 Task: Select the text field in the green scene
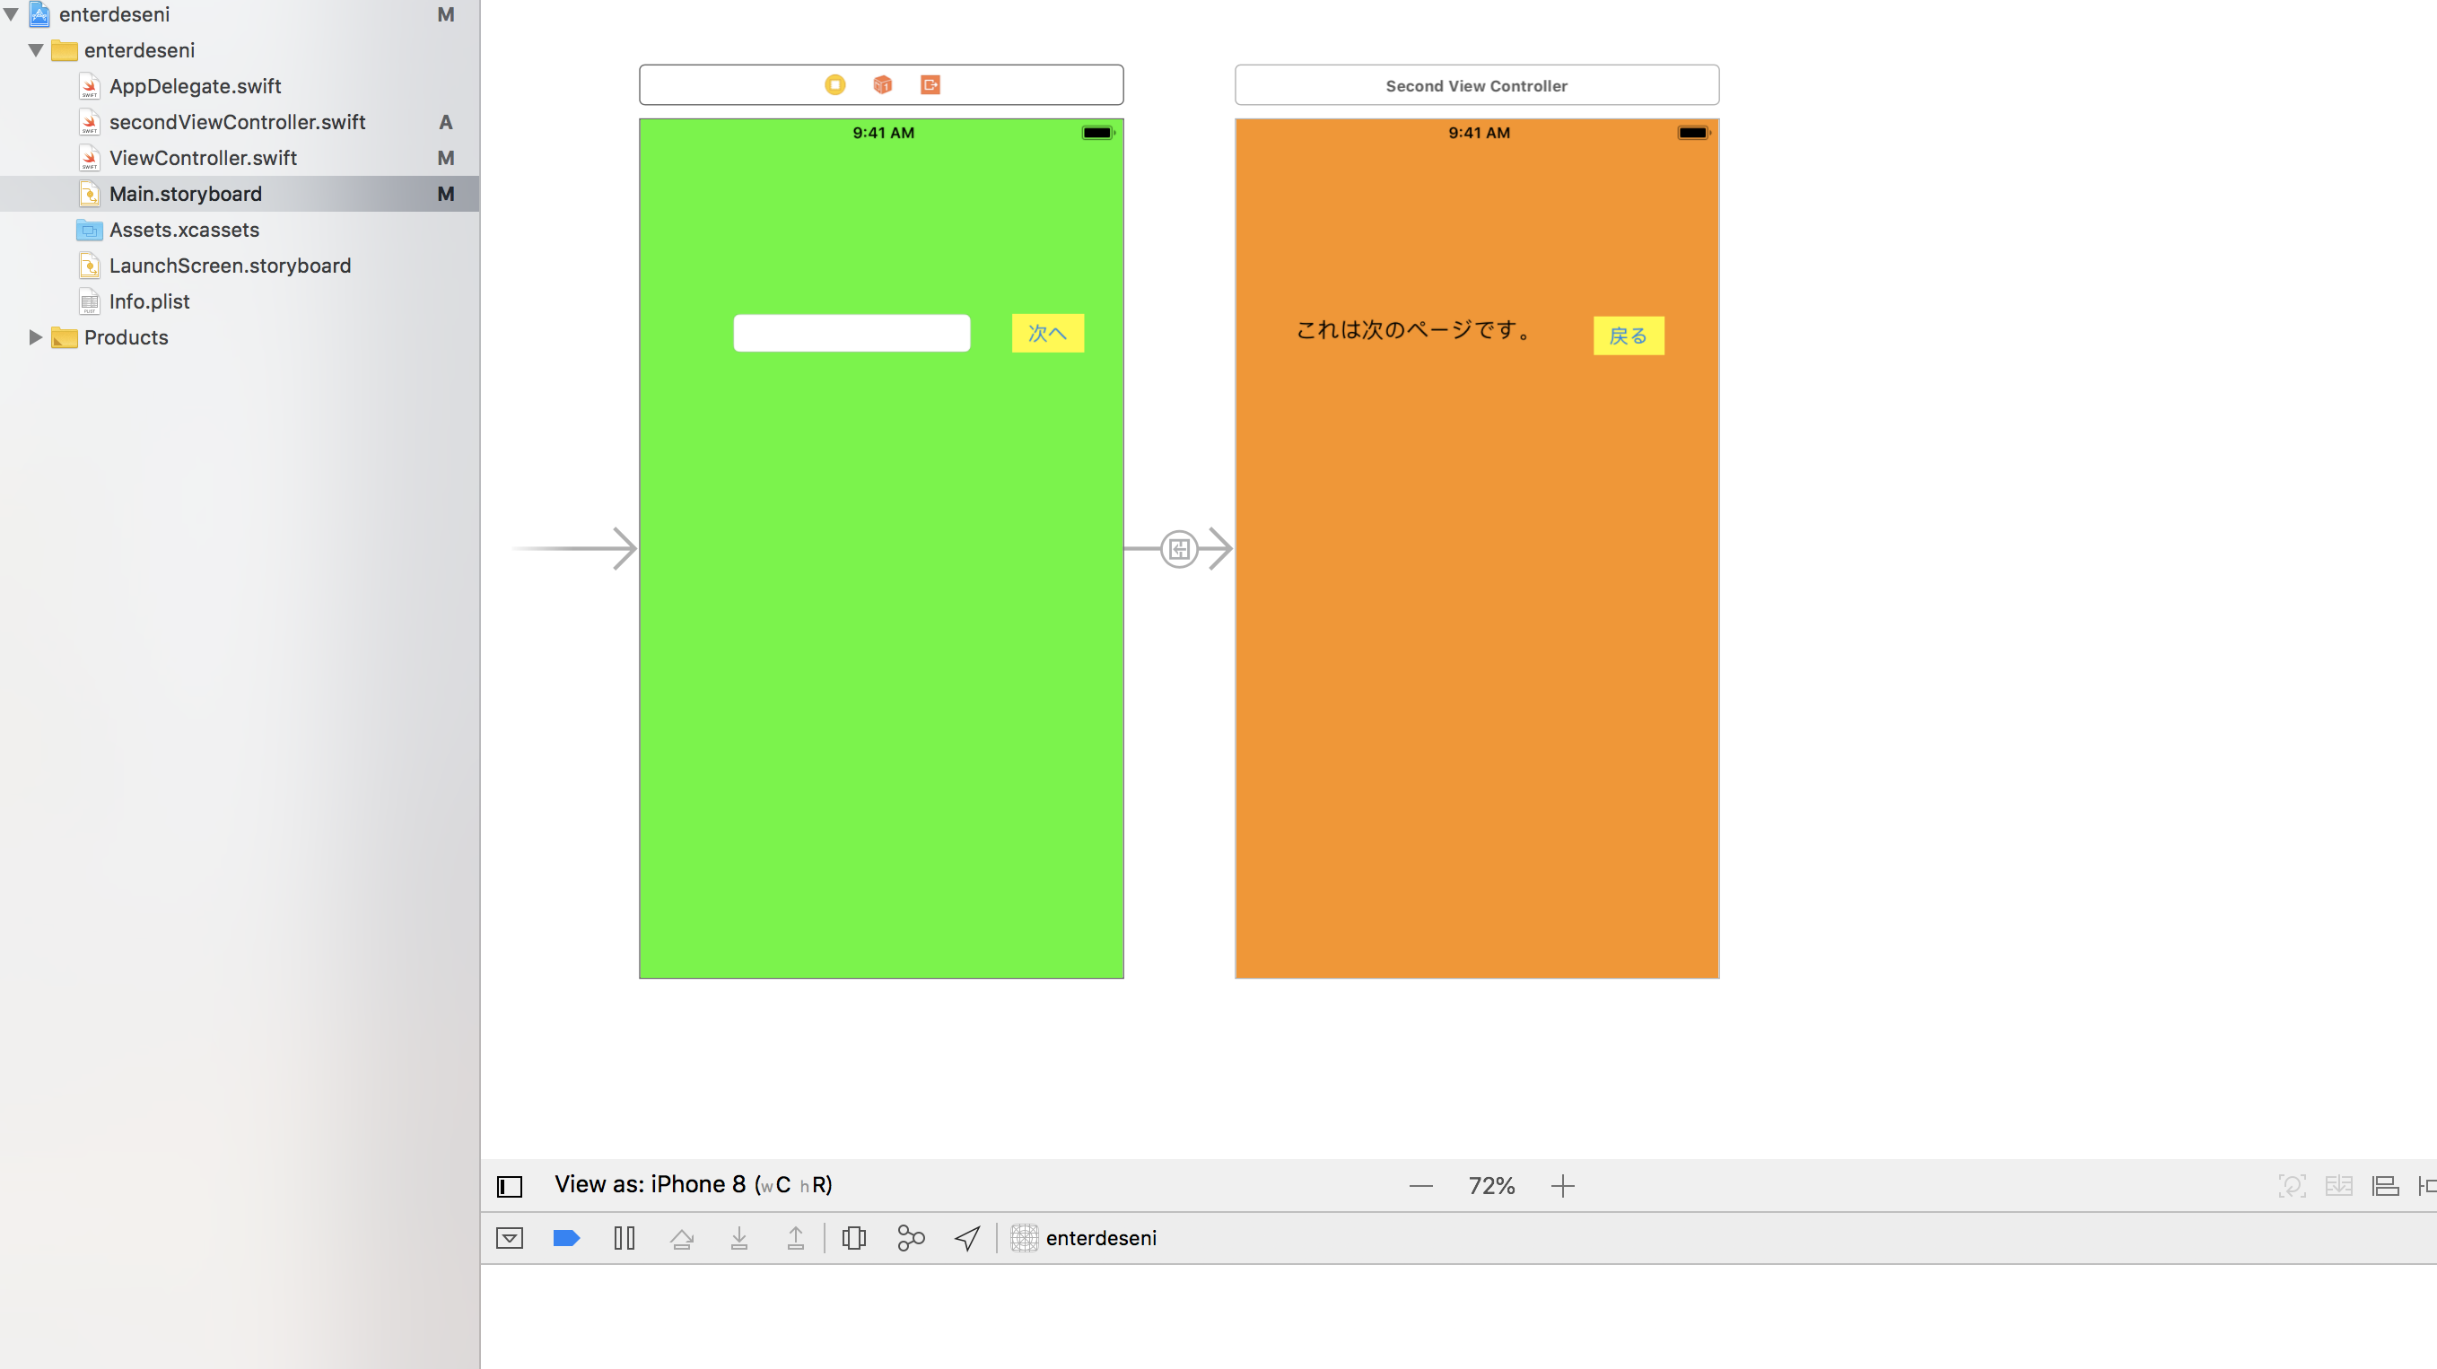[851, 333]
